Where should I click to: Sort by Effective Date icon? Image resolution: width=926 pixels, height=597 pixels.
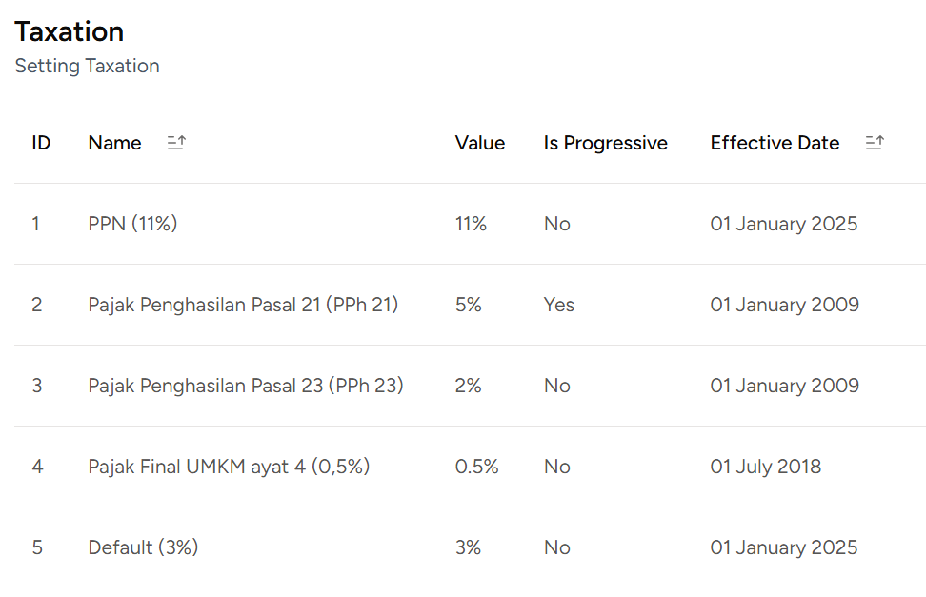pyautogui.click(x=875, y=143)
